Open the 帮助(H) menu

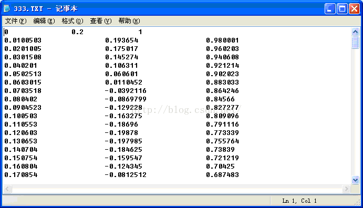[x=129, y=21]
